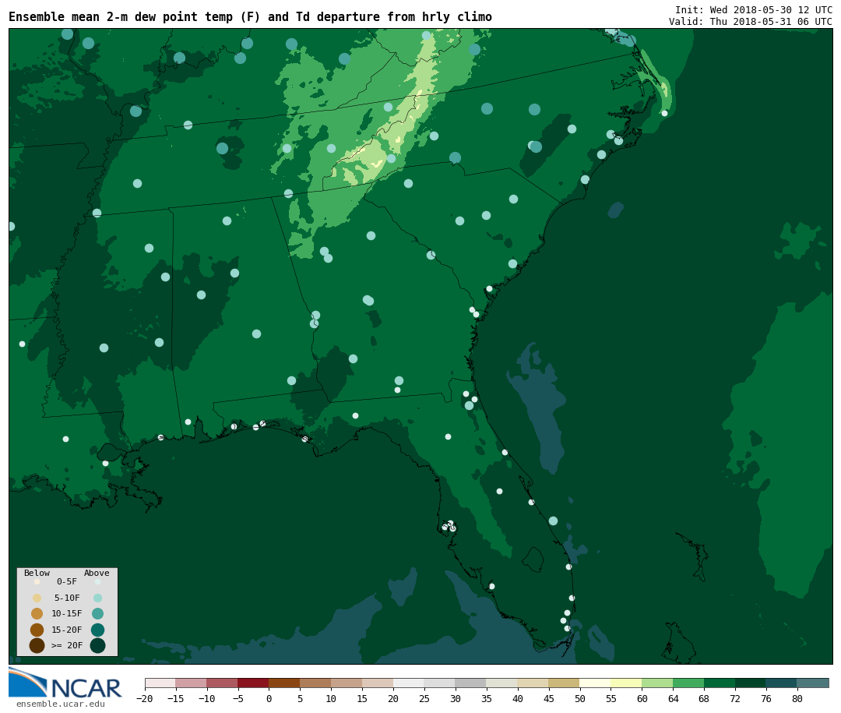Click the Below 15-20F brown legend circle
The width and height of the screenshot is (841, 713).
pyautogui.click(x=37, y=630)
